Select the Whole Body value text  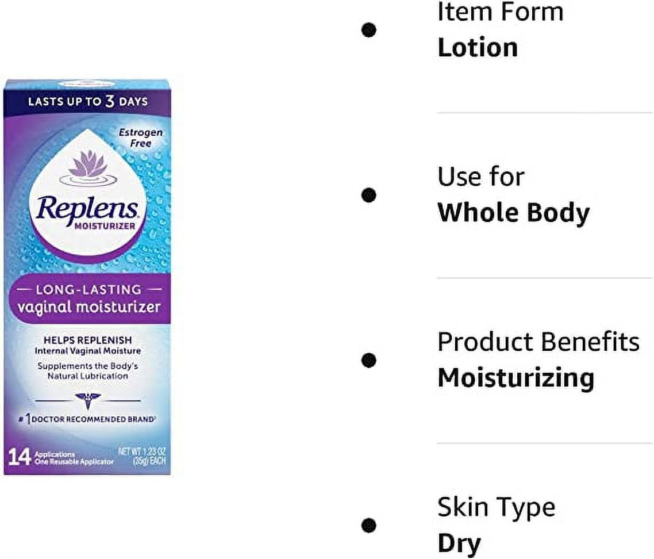tap(513, 213)
